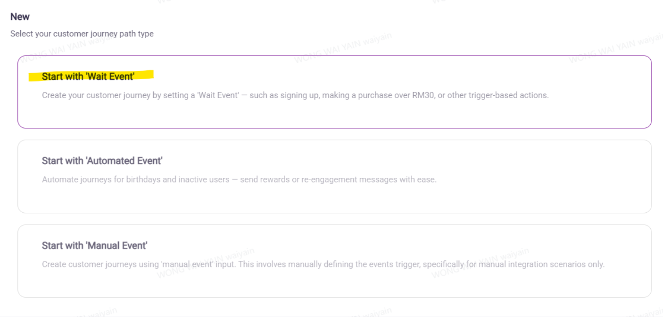Click the 'Manual Event' title text
Viewport: 663px width, 317px height.
click(x=94, y=246)
